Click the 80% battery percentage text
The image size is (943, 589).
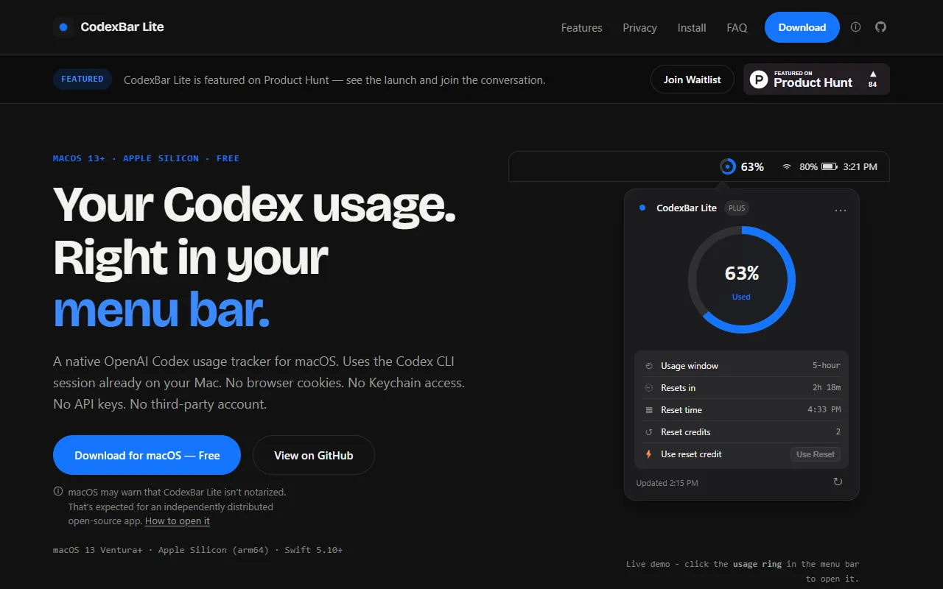(808, 167)
